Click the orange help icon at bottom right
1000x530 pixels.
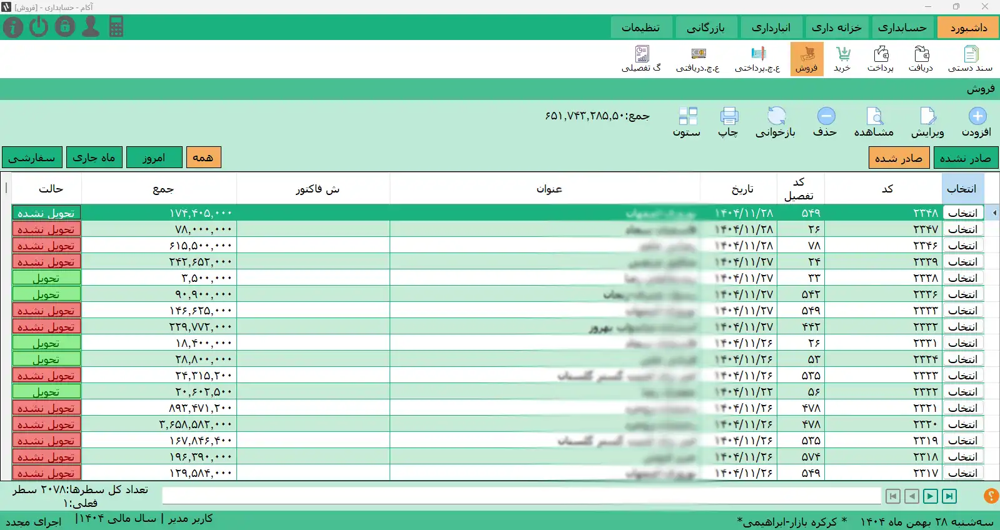[x=991, y=496]
